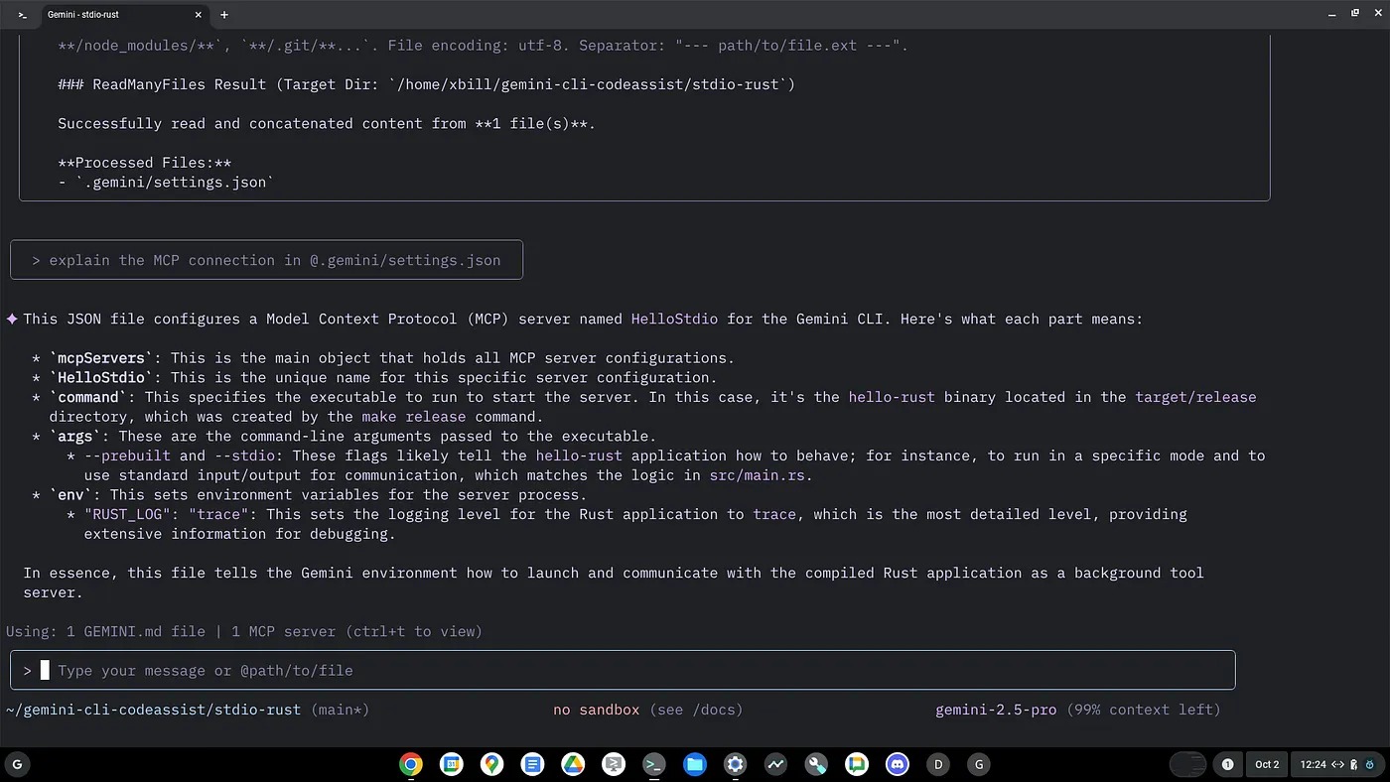Open Google Maps shelf icon
The height and width of the screenshot is (782, 1390).
492,764
